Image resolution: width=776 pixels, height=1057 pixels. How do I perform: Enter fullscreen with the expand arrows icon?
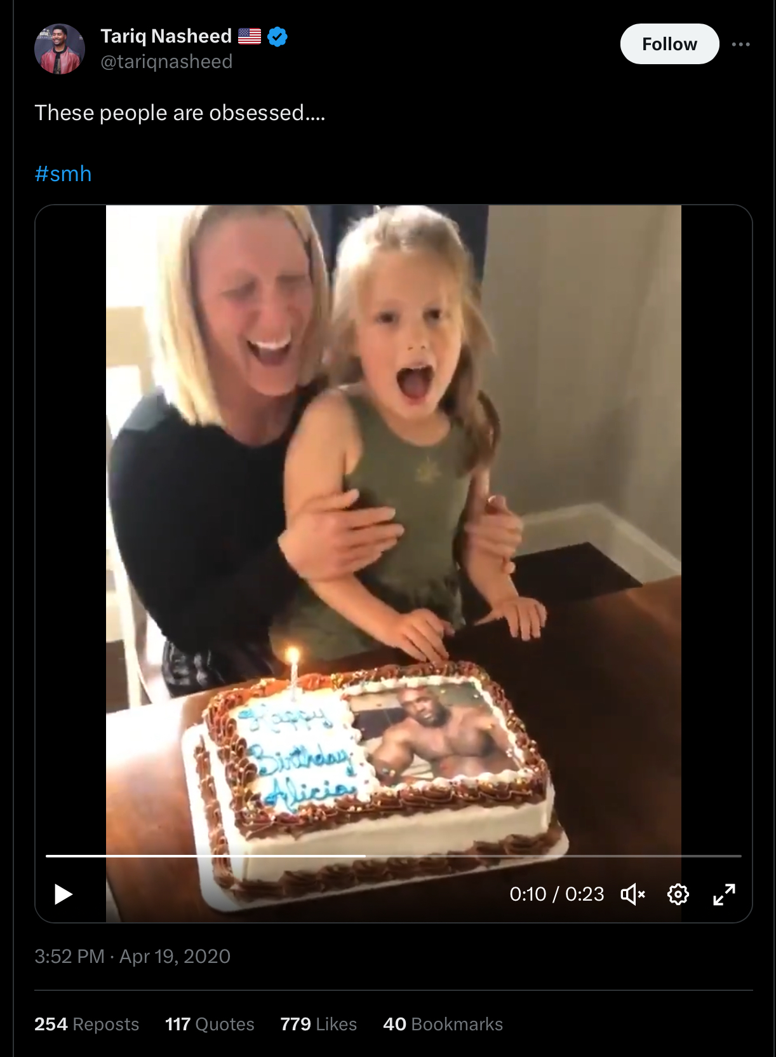pyautogui.click(x=724, y=894)
